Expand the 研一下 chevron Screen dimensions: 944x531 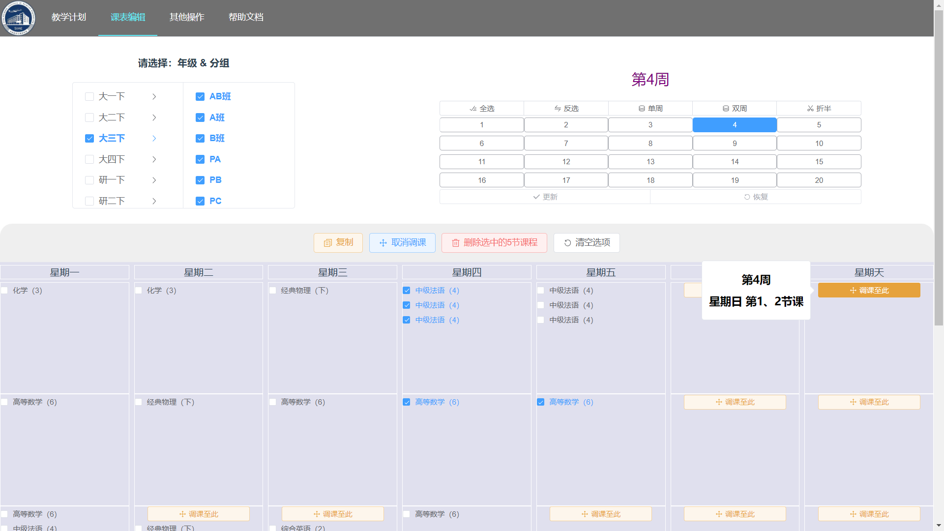(154, 180)
